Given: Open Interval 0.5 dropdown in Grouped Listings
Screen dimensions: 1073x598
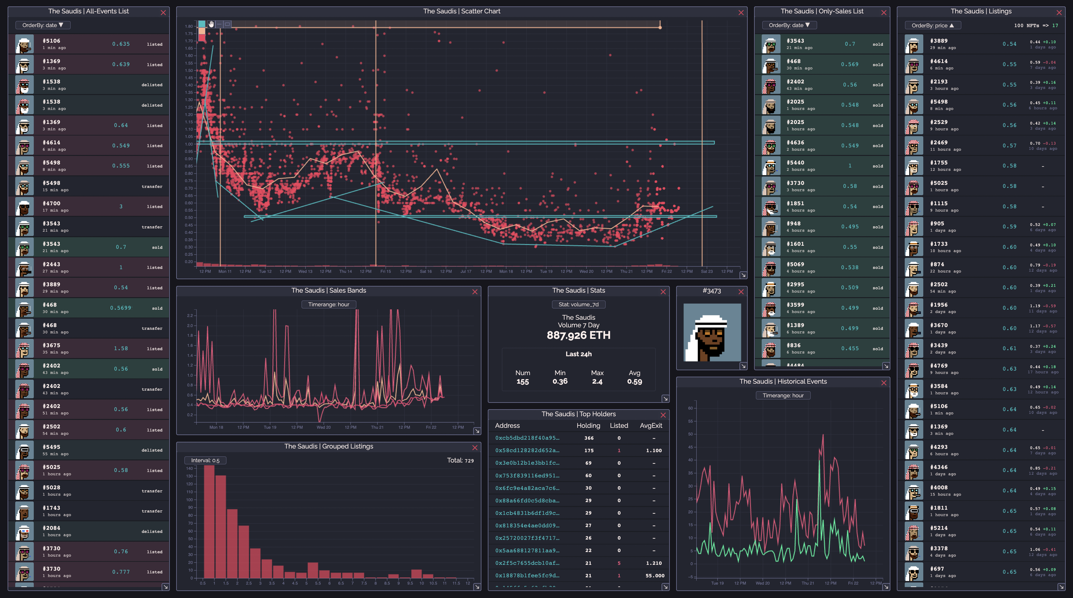Looking at the screenshot, I should click(205, 460).
